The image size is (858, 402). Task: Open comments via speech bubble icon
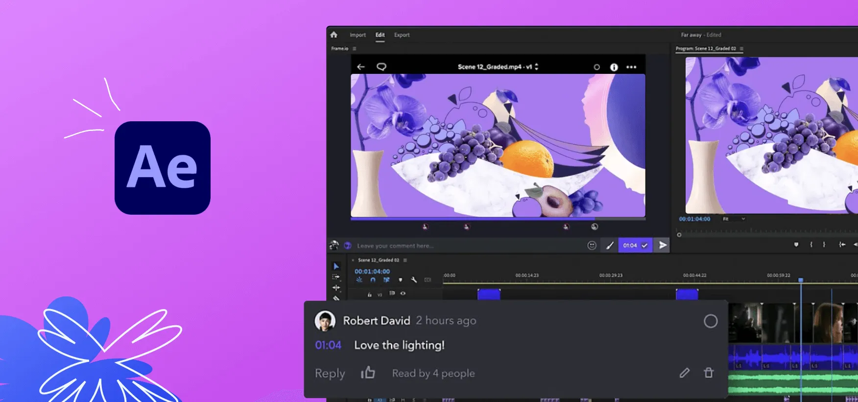(x=381, y=67)
